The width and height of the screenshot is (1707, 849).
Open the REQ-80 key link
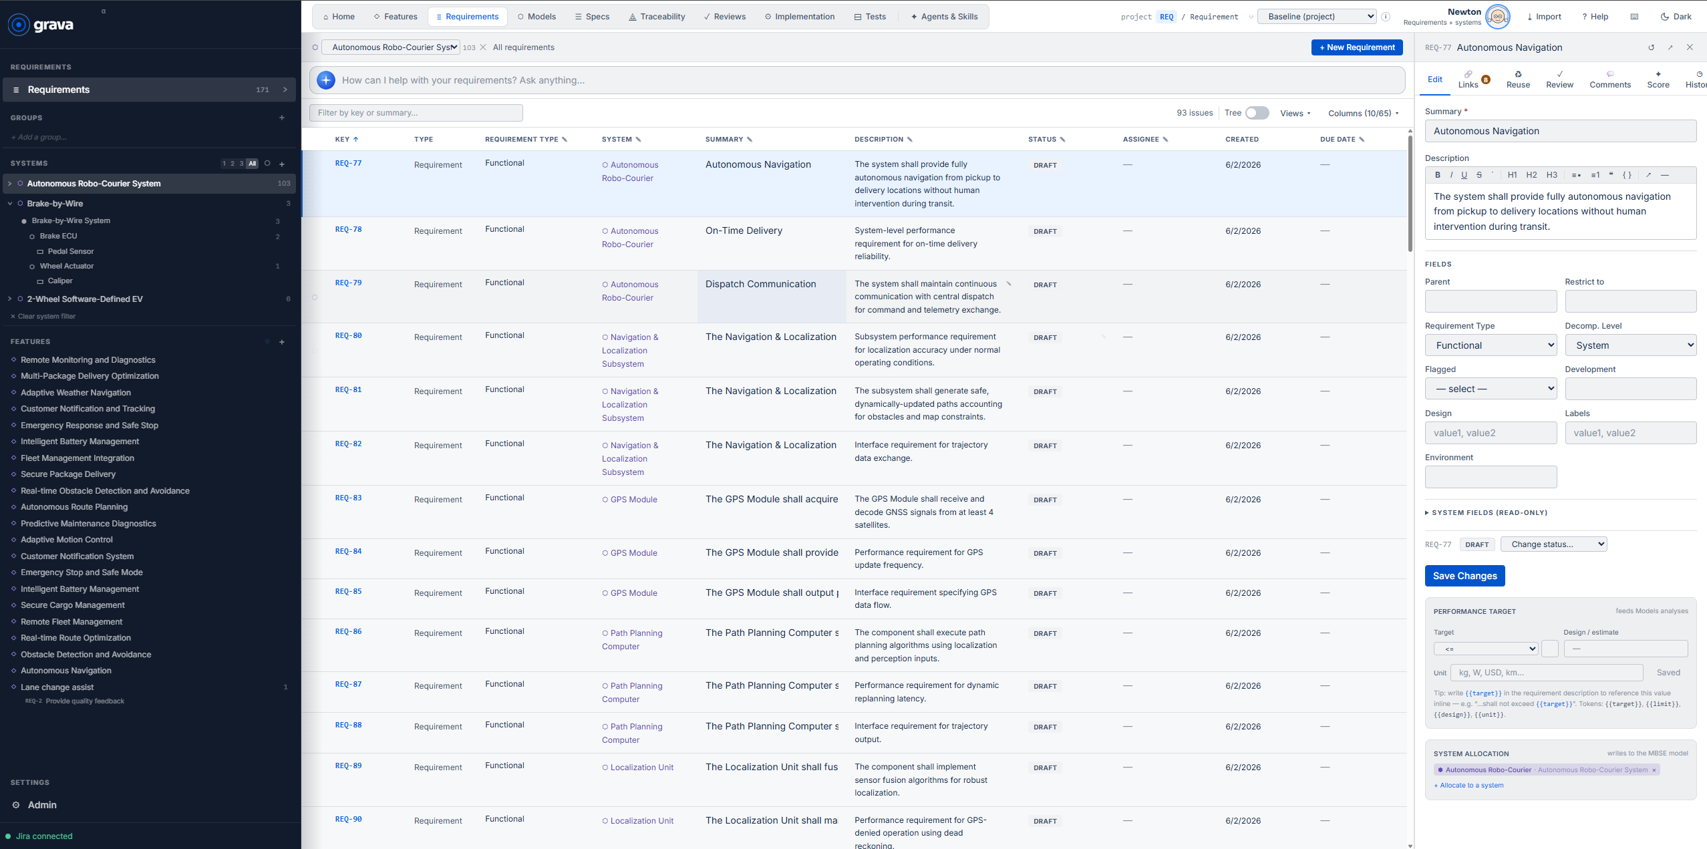[x=348, y=335]
